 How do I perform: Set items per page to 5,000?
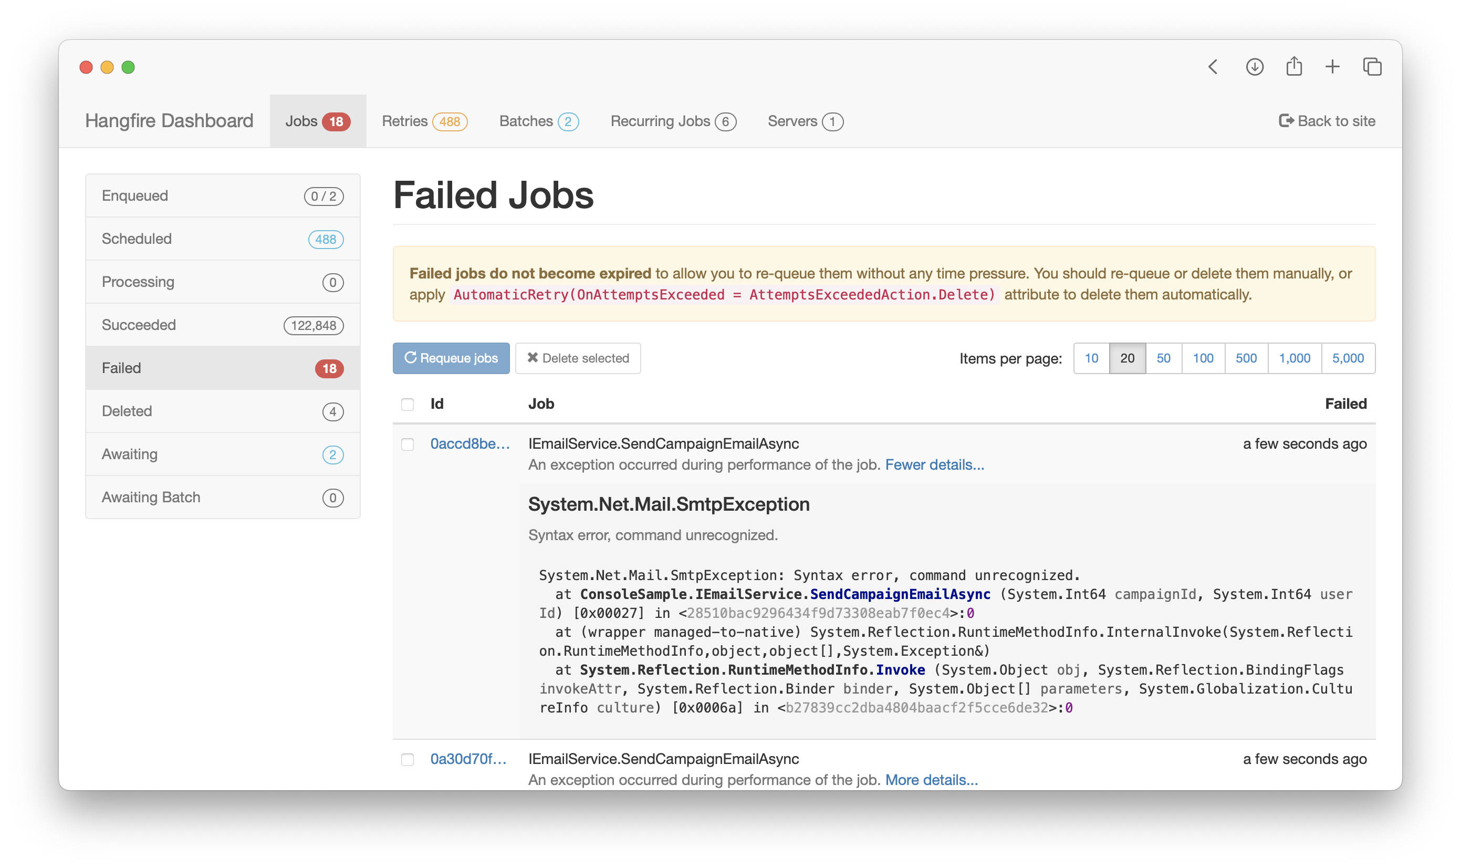pos(1348,358)
